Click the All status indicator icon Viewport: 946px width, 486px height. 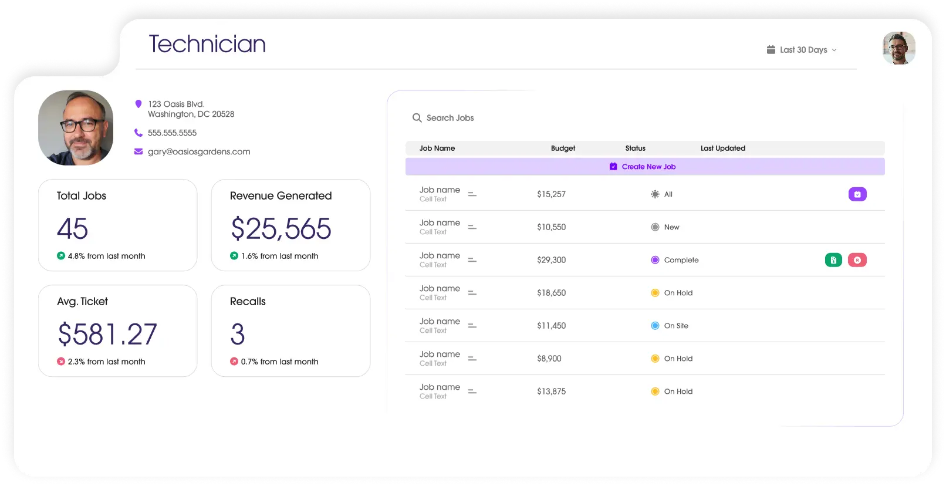point(655,194)
